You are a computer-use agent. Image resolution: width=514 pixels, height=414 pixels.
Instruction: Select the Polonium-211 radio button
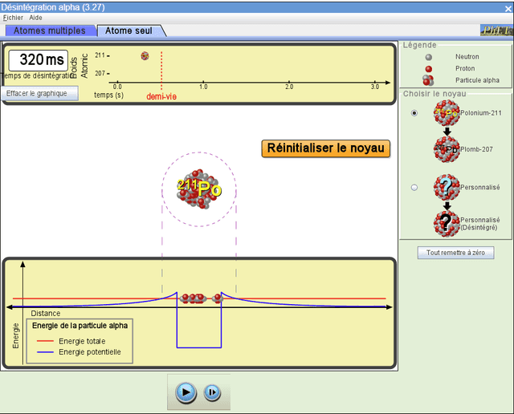[414, 113]
